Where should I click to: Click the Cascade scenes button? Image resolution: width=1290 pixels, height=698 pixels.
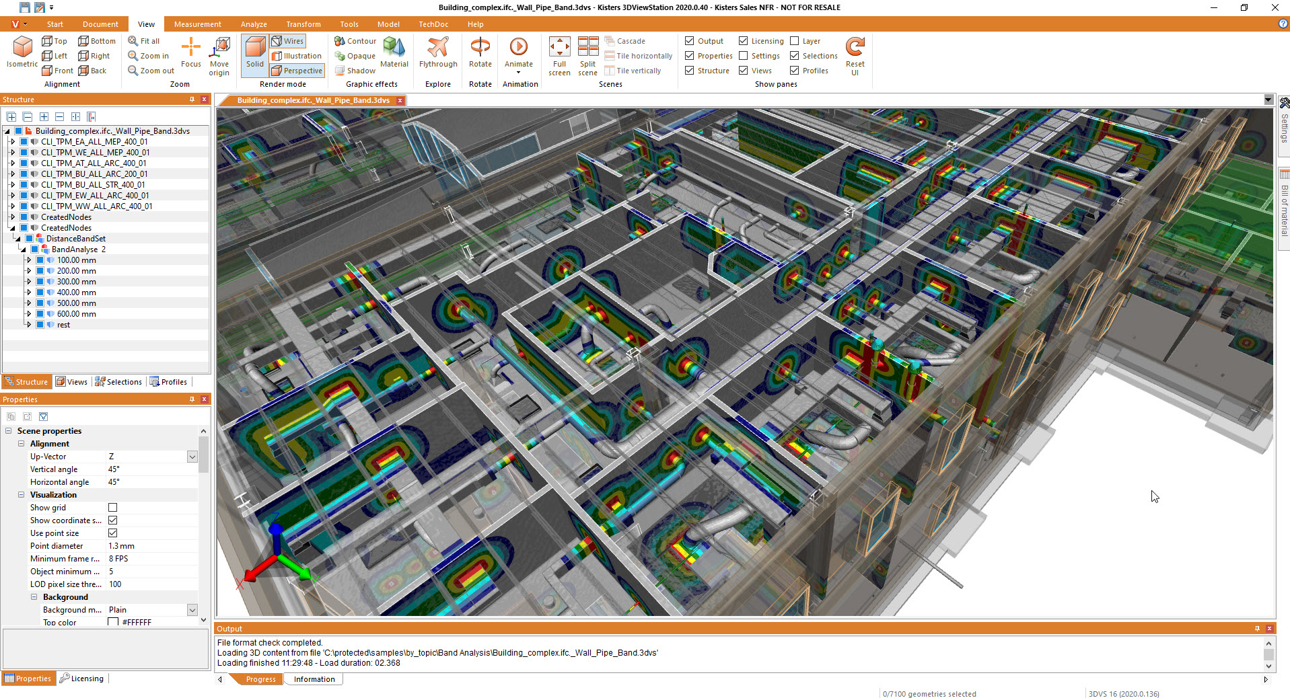tap(625, 41)
